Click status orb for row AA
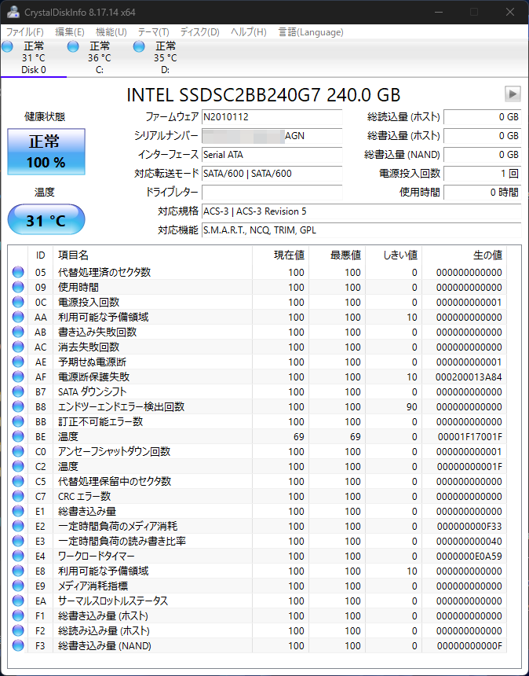 point(18,317)
